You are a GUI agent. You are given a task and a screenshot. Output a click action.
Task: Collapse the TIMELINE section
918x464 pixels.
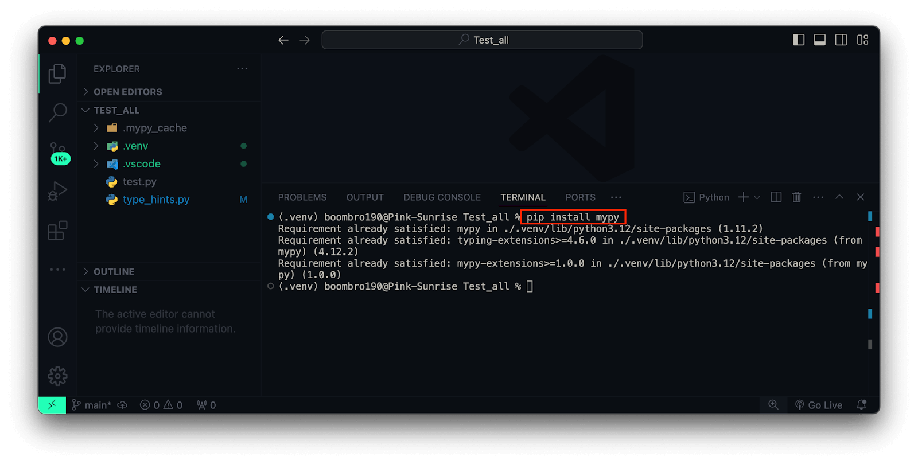169,290
